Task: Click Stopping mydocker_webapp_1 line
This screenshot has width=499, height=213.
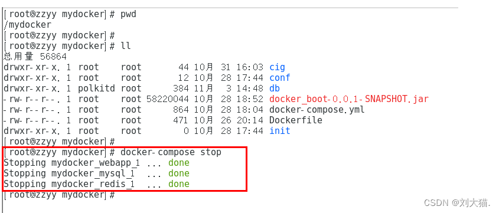Action: [x=96, y=163]
